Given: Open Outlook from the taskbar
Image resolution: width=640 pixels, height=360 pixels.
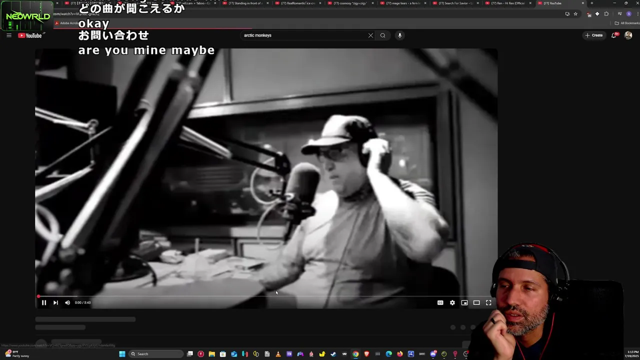Looking at the screenshot, I should tap(233, 354).
